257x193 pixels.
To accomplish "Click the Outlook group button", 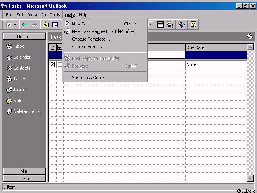I will 24,37.
